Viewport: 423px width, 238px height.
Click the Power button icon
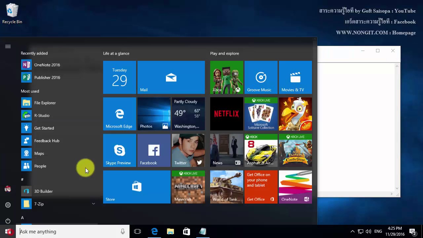8,221
